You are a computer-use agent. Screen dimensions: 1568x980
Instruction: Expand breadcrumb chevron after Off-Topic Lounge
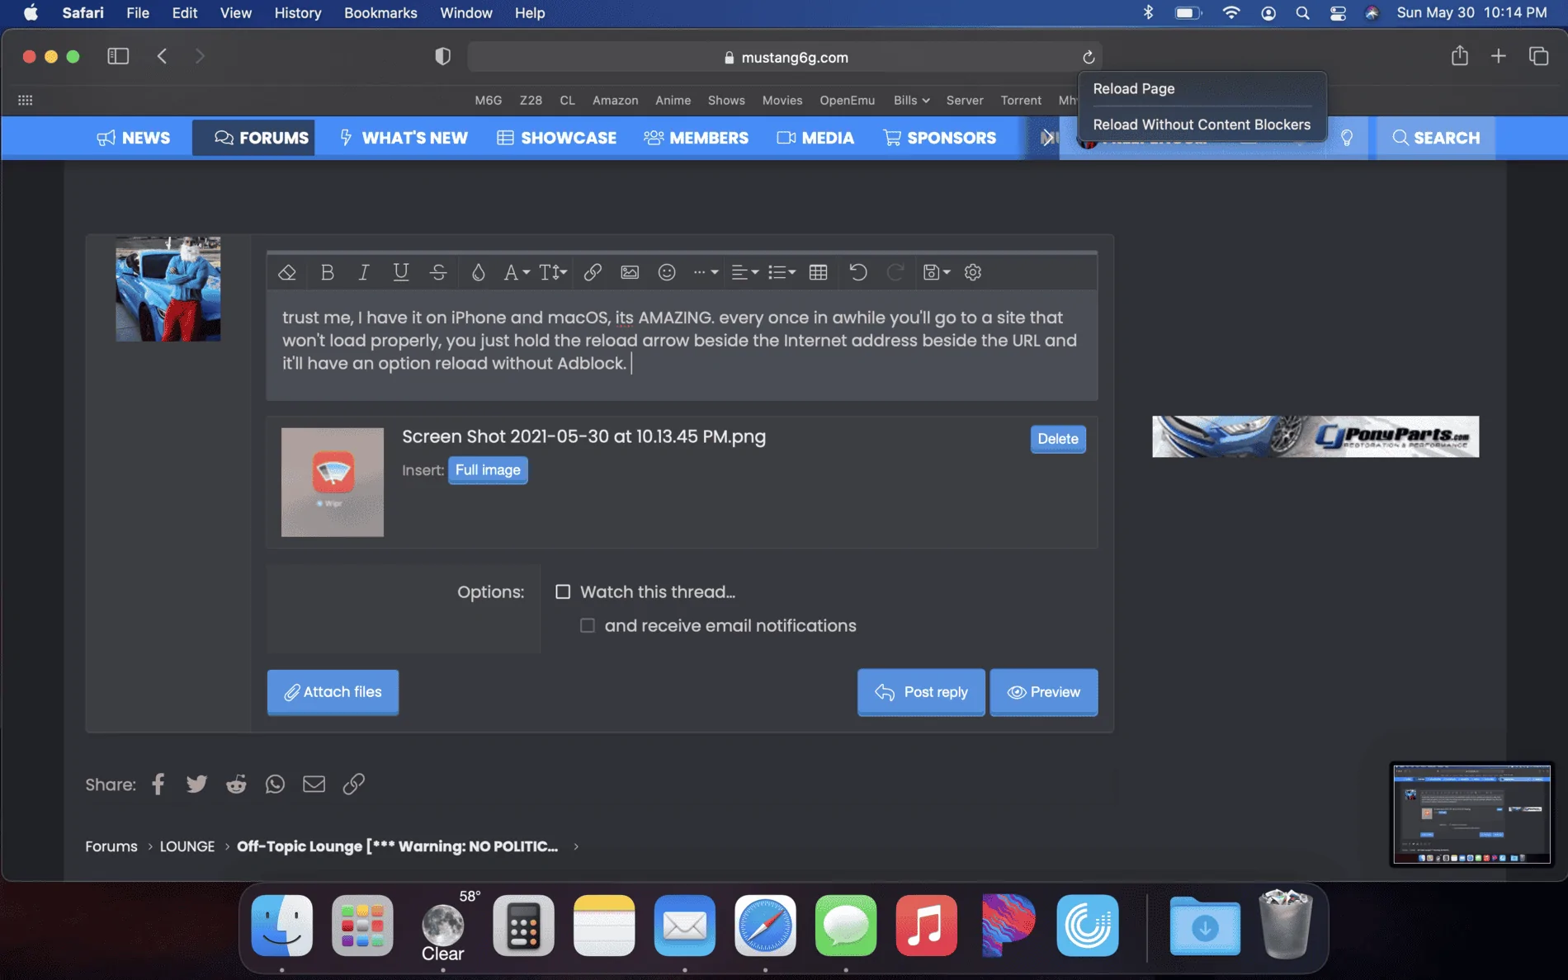click(x=576, y=846)
